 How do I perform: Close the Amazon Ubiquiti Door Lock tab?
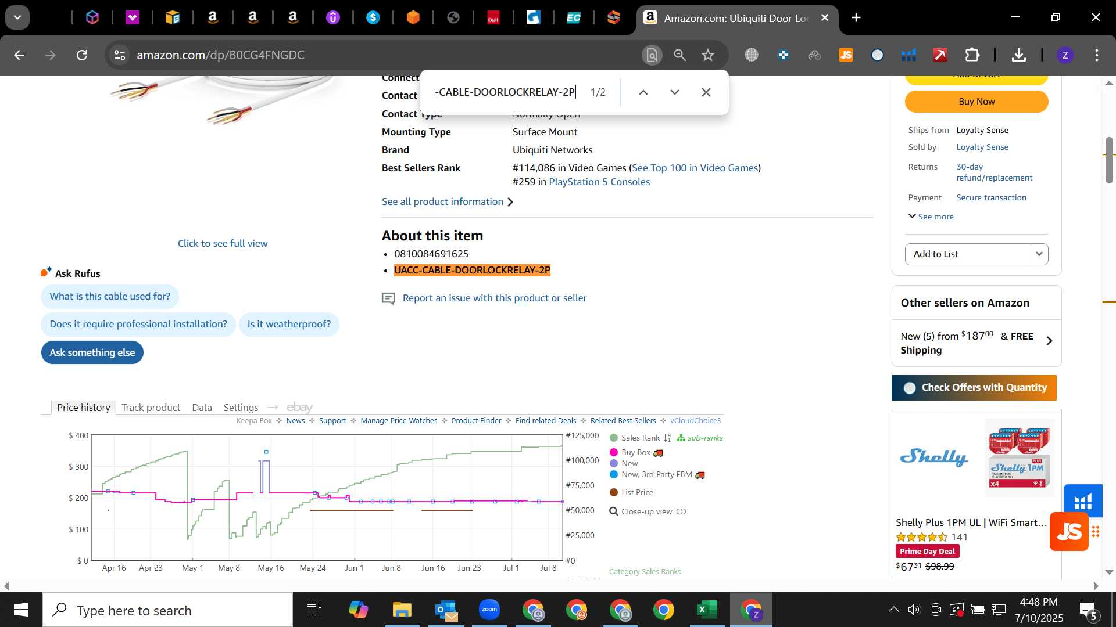pos(824,18)
